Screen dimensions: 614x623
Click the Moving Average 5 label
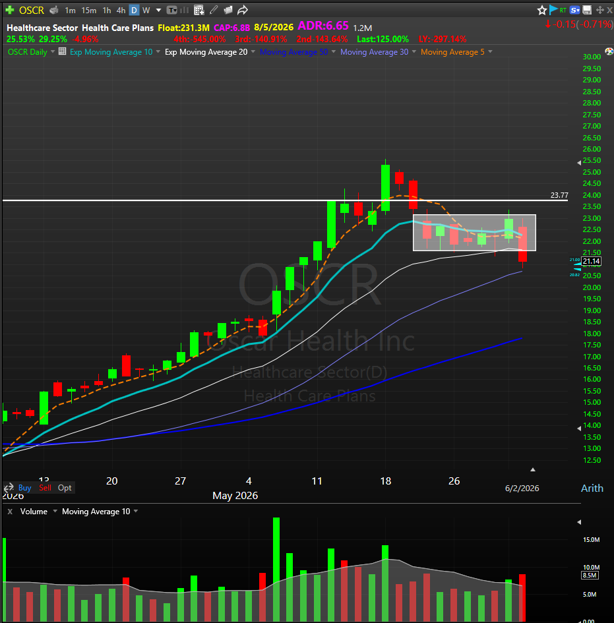452,51
